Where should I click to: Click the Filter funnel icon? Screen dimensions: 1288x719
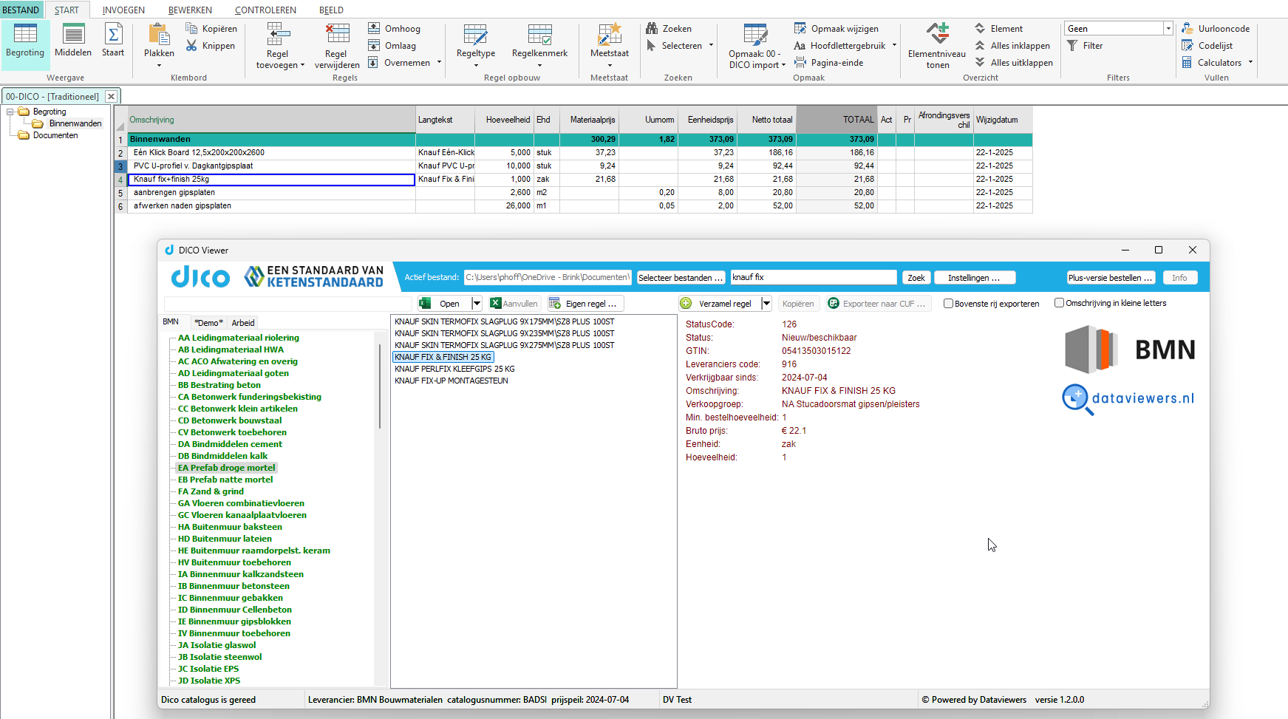pyautogui.click(x=1072, y=45)
